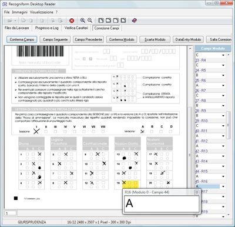This screenshot has width=235, height=227.
Task: Zoom in with the magnifier plus icon
Action: 83,21
